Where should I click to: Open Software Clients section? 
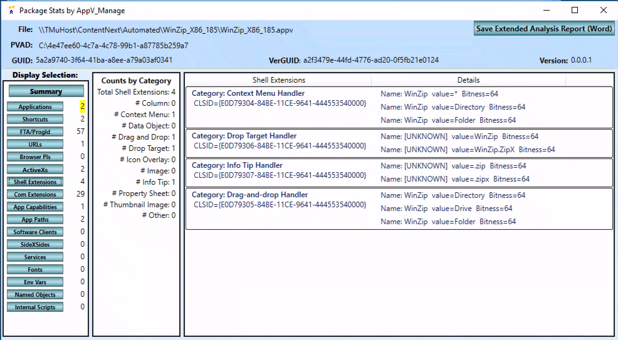[35, 232]
